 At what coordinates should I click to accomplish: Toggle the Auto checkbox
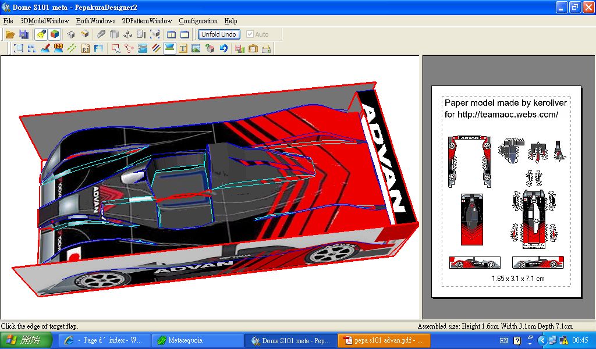click(x=250, y=34)
